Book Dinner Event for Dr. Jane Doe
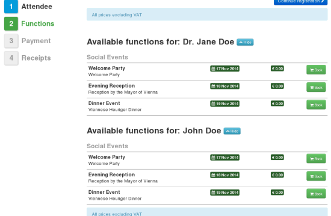 pyautogui.click(x=316, y=104)
